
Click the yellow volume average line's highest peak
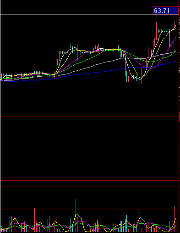pyautogui.click(x=77, y=214)
